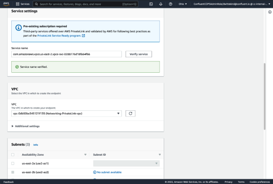Viewport: 273px width, 184px height.
Task: Sort by Subnet ID column arrow
Action: click(x=160, y=155)
